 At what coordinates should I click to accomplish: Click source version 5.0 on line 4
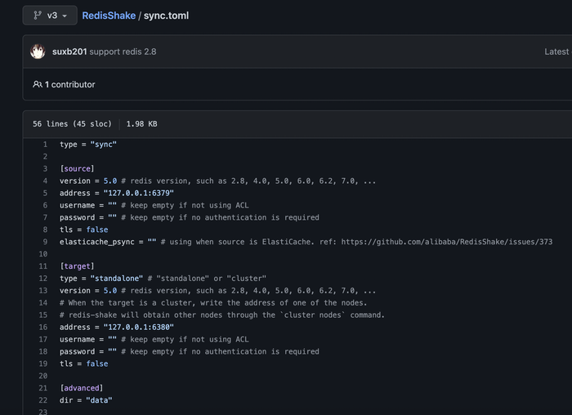pos(110,181)
